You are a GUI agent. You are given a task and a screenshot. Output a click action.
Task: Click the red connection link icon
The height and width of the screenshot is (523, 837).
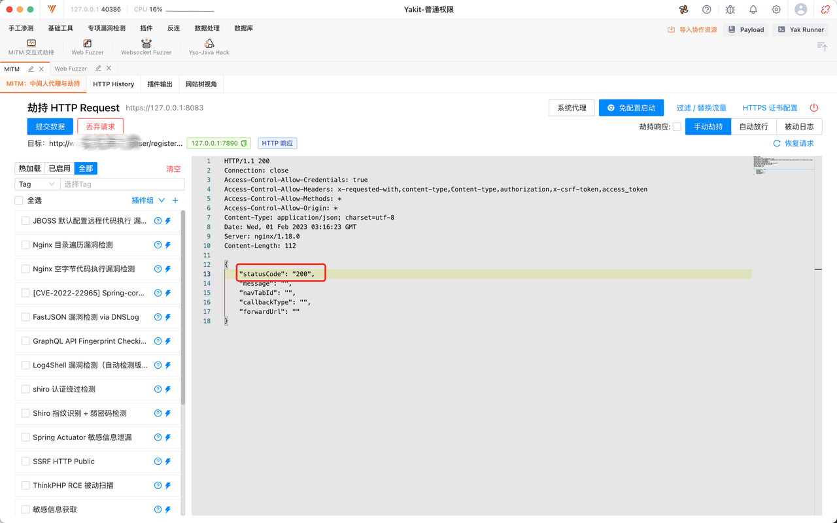(x=825, y=10)
